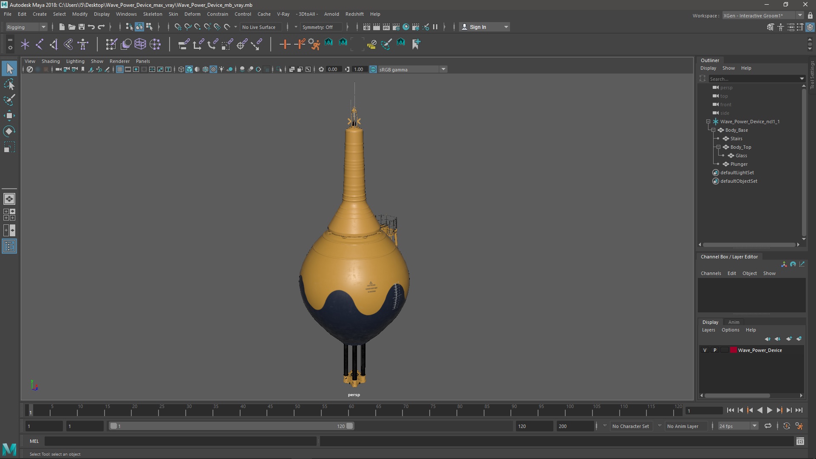Click the Sign In button
Viewport: 816px width, 459px height.
pyautogui.click(x=478, y=27)
